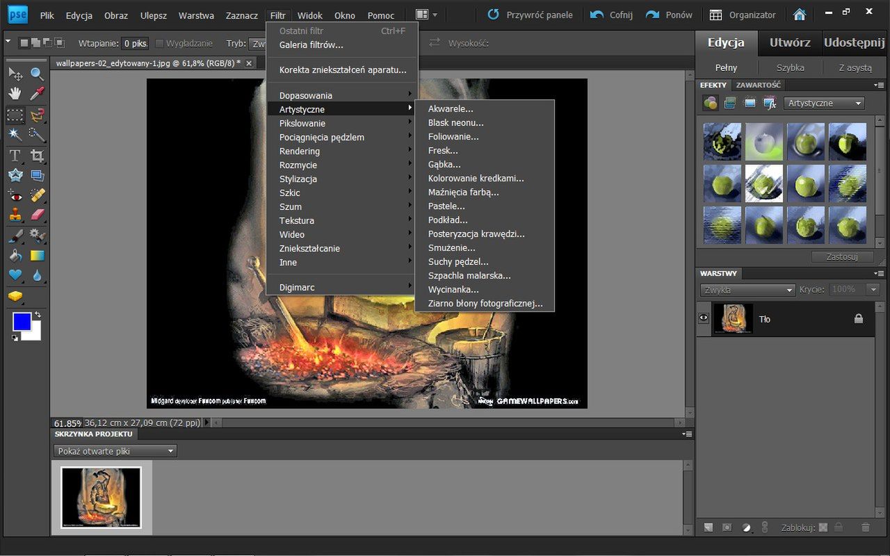Screen dimensions: 890x556
Task: Hide the Tło layer eye icon
Action: [704, 318]
